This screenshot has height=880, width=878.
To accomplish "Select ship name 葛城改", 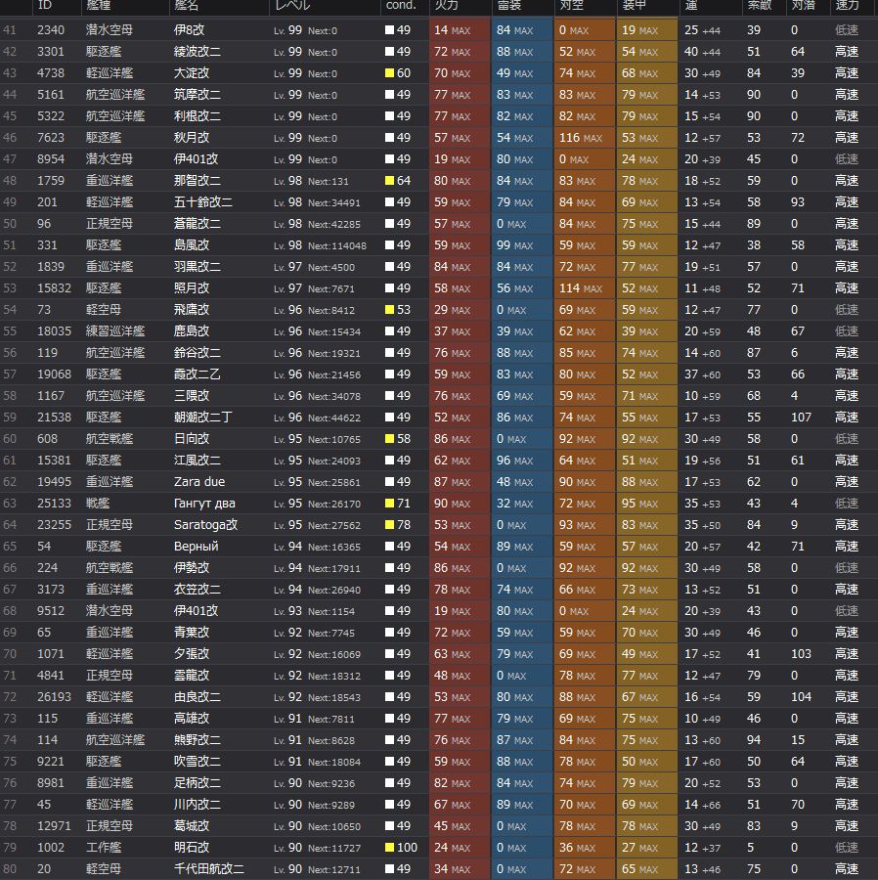I will pos(192,826).
